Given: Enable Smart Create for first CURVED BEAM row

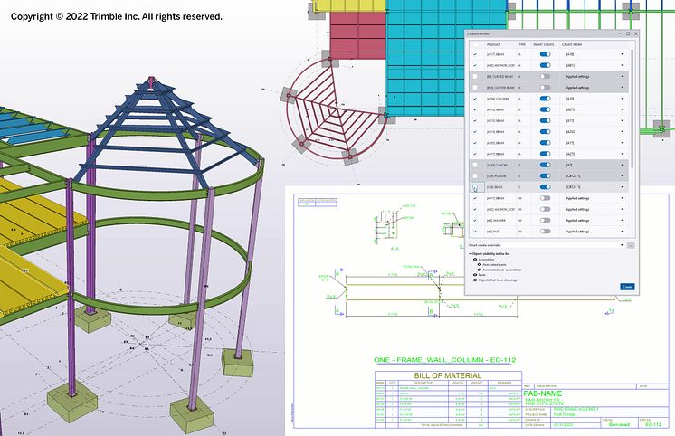Looking at the screenshot, I should pyautogui.click(x=545, y=77).
